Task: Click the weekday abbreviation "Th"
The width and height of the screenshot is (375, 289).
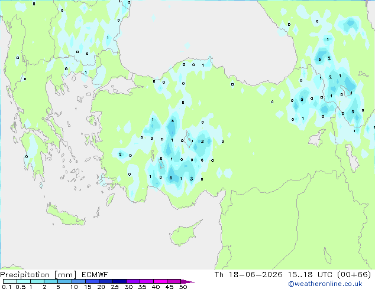Action: click(219, 275)
